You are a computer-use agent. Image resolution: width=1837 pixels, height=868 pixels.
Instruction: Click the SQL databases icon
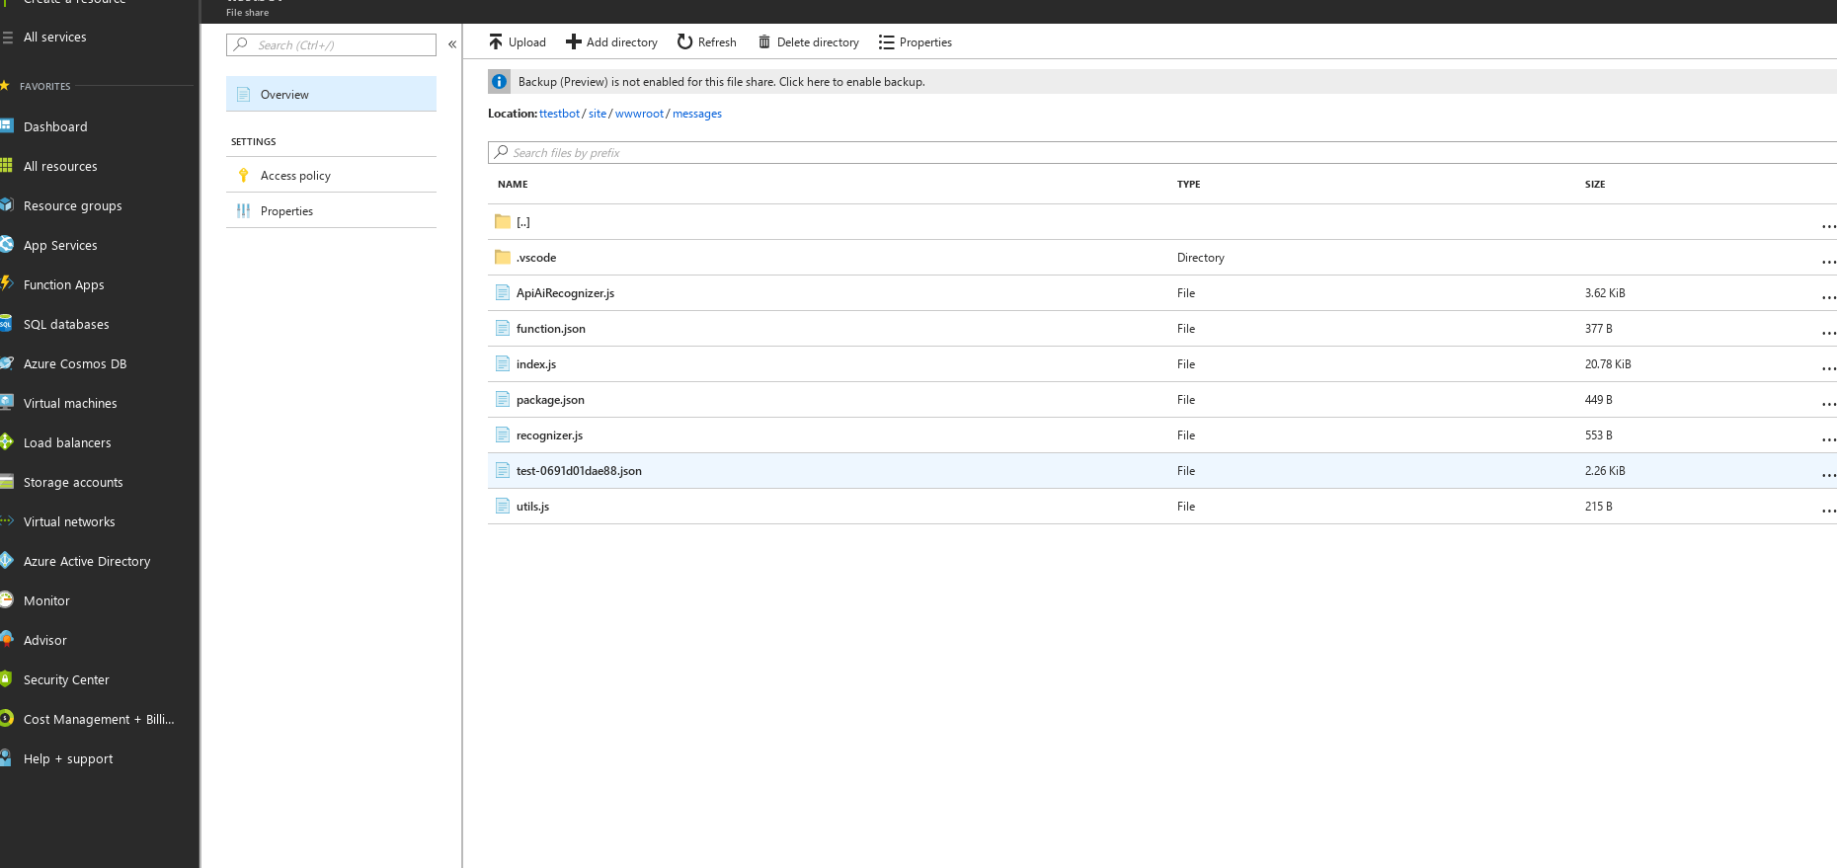(6, 323)
